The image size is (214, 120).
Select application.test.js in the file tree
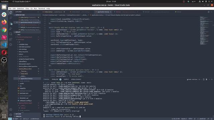coord(27,79)
